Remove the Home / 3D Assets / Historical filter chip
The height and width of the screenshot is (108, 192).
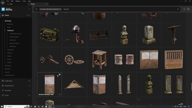[x=60, y=9]
